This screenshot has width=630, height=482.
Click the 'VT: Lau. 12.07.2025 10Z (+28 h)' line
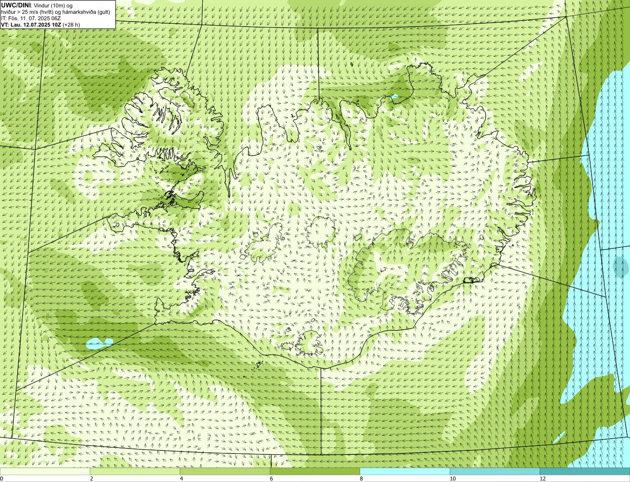[40, 24]
